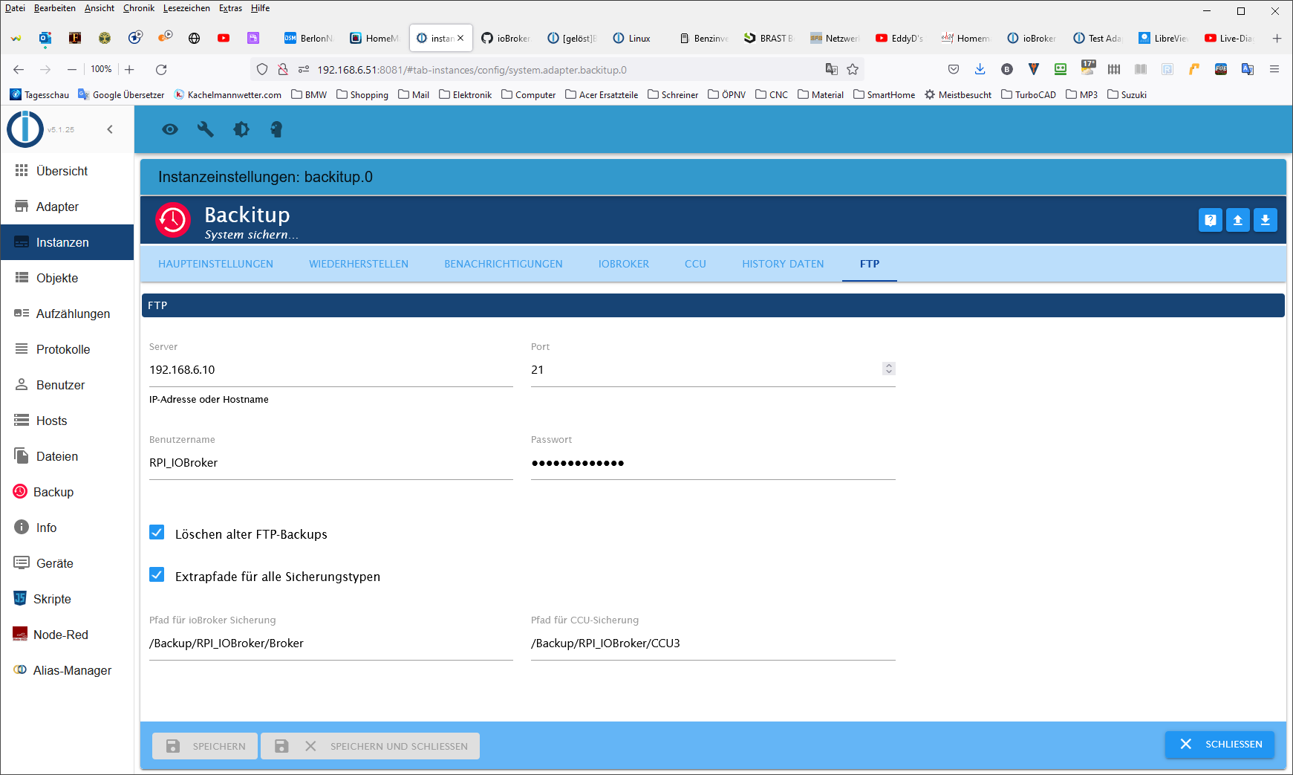Open a new browser tab

[1277, 39]
